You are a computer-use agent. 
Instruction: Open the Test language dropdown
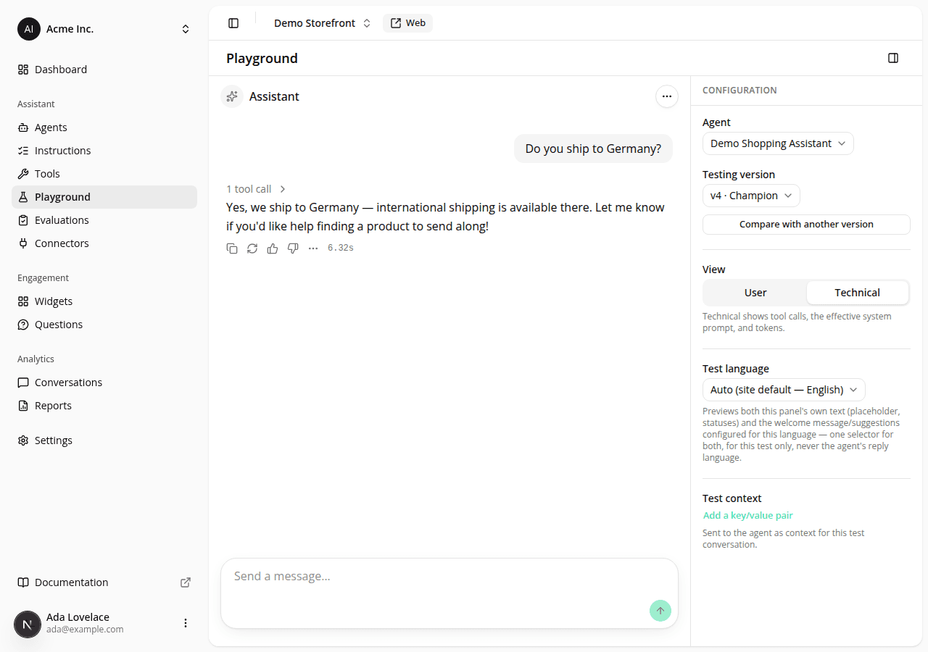click(784, 390)
